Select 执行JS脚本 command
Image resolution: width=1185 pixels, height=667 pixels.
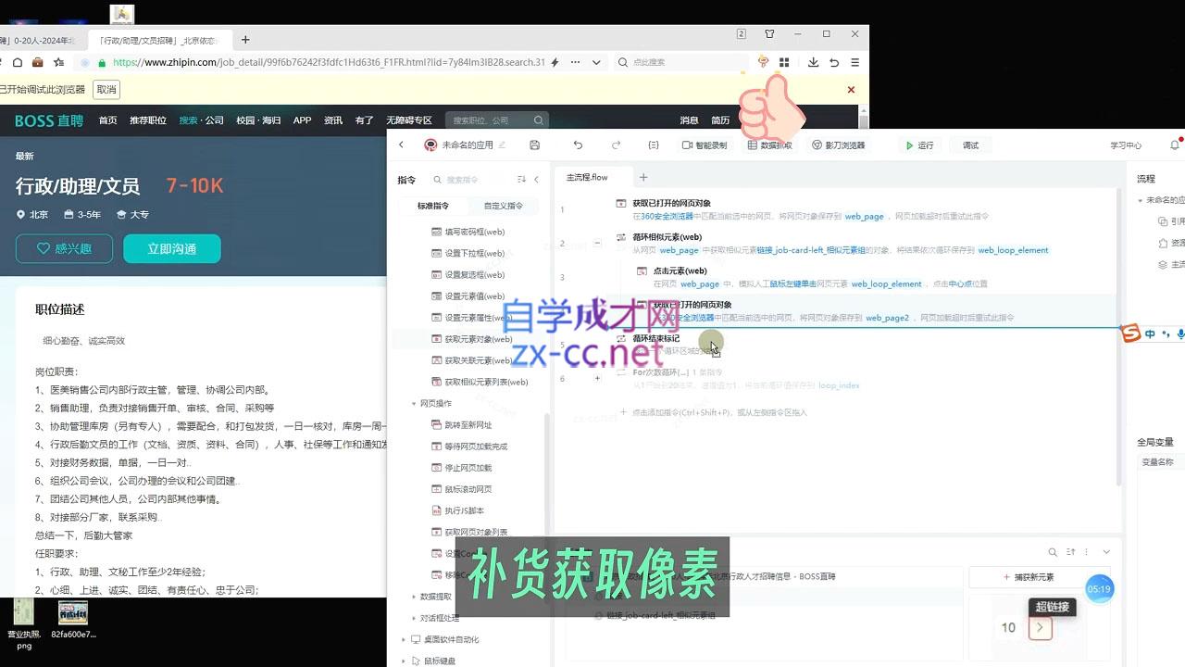click(x=458, y=510)
